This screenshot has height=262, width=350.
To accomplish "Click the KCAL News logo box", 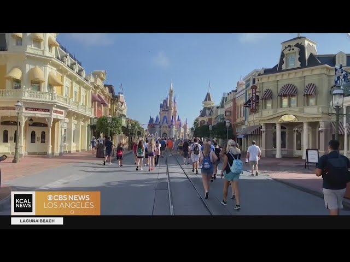I will [23, 203].
